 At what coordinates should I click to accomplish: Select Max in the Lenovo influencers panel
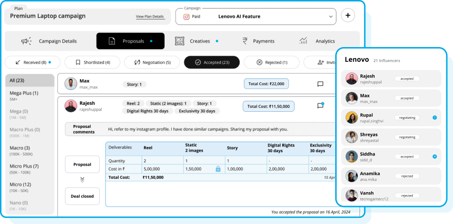[391, 98]
